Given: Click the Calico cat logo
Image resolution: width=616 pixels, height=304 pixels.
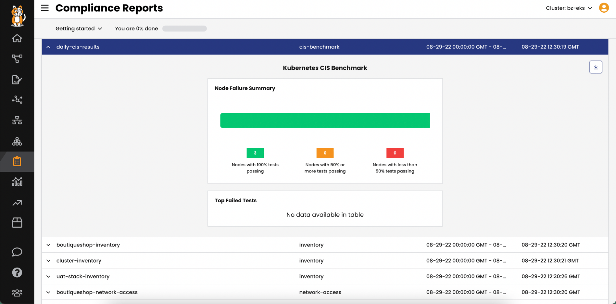Looking at the screenshot, I should (18, 16).
